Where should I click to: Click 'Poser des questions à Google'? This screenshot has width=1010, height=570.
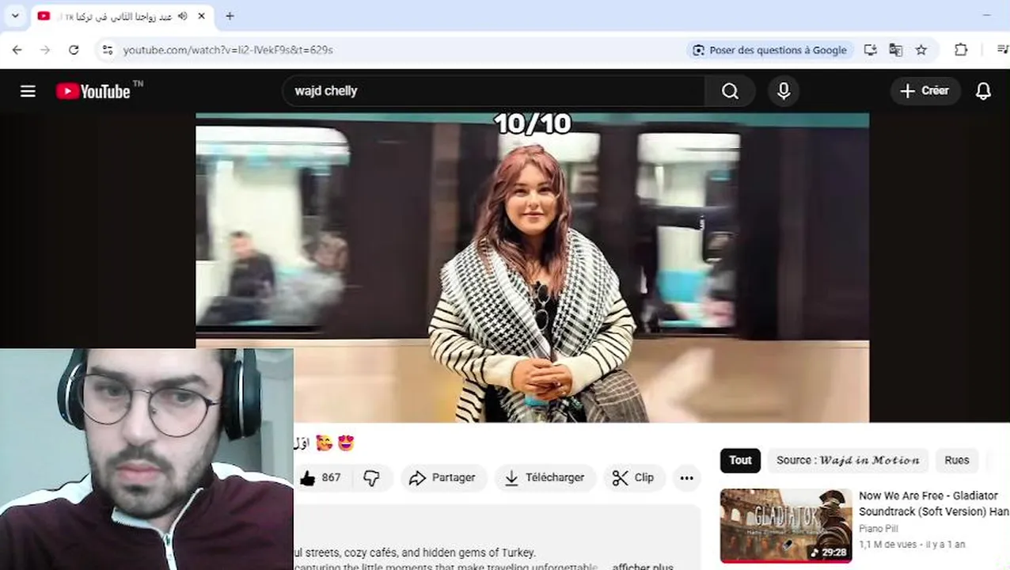(x=769, y=50)
